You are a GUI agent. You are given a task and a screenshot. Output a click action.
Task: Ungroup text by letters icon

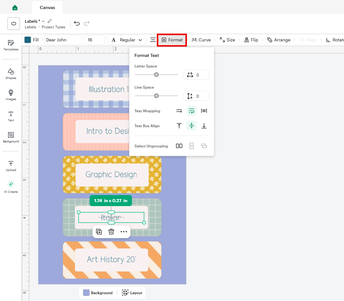[x=179, y=146]
